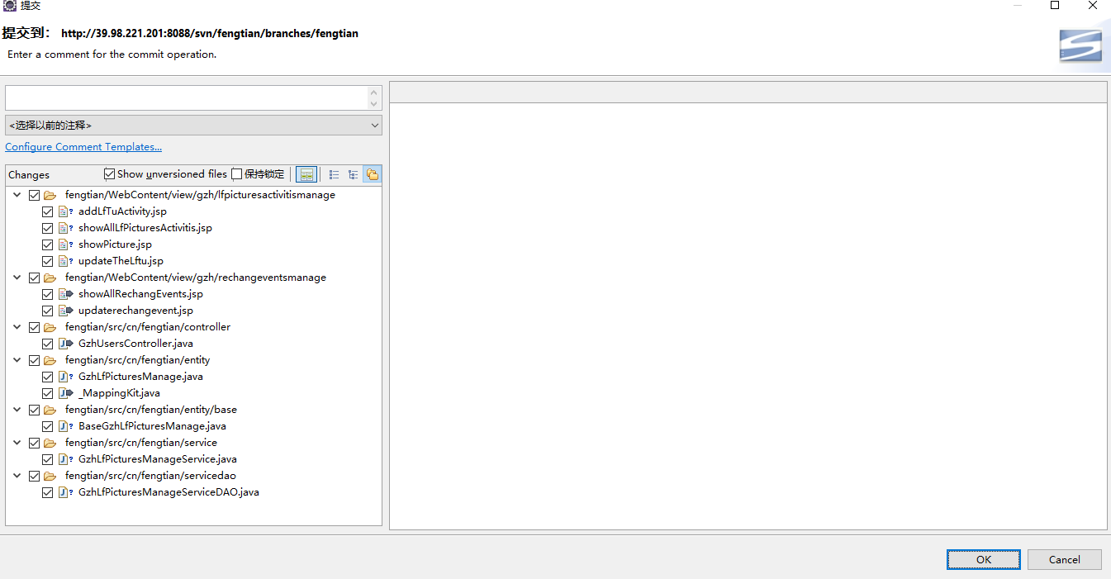Viewport: 1111px width, 579px height.
Task: Select compressed folders presentation icon
Action: (x=373, y=174)
